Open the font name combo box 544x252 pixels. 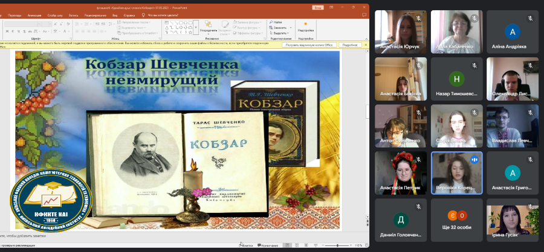22,24
